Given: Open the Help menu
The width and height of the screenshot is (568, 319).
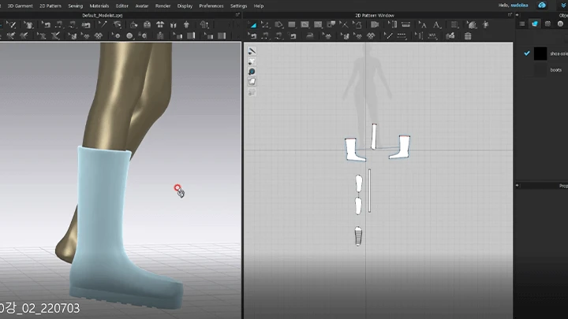Looking at the screenshot, I should (x=259, y=6).
